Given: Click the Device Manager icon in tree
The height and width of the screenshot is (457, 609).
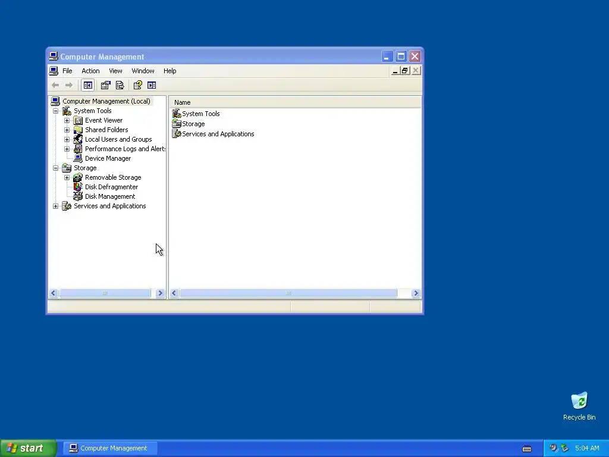Looking at the screenshot, I should click(78, 158).
